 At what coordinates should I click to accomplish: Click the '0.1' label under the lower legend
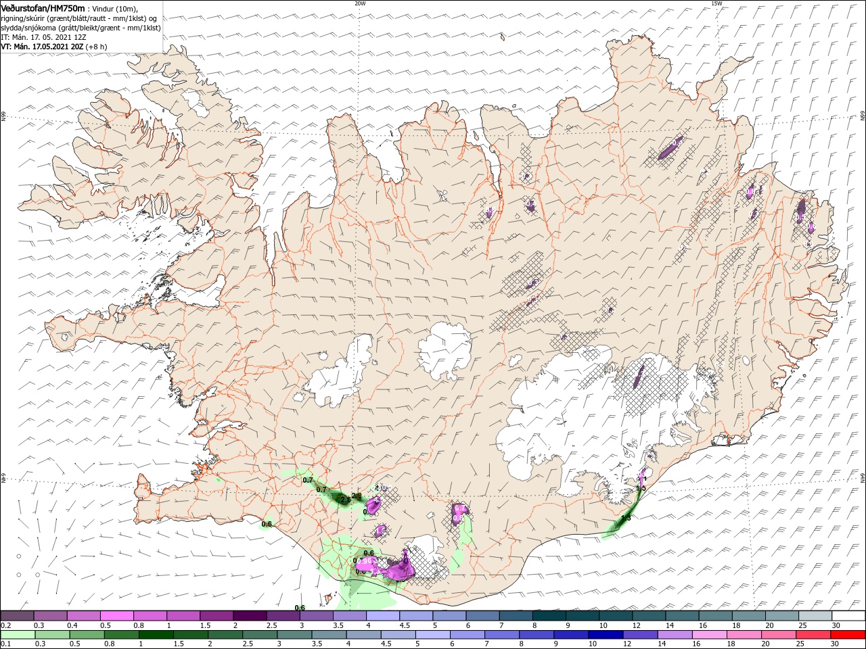(5, 644)
